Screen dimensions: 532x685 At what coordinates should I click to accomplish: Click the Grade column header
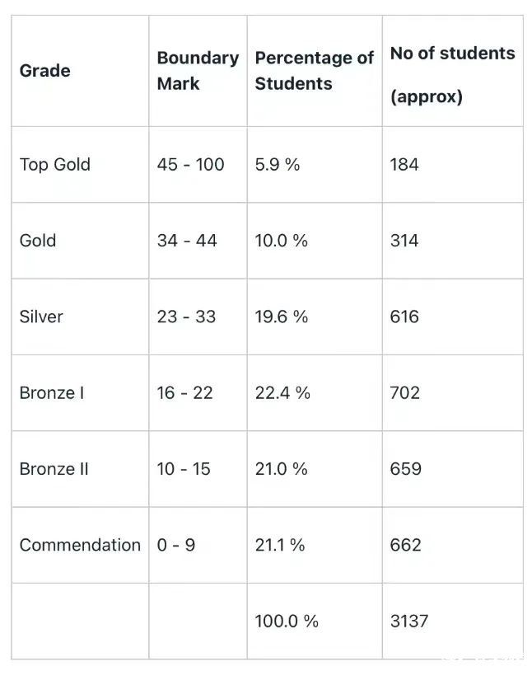45,71
